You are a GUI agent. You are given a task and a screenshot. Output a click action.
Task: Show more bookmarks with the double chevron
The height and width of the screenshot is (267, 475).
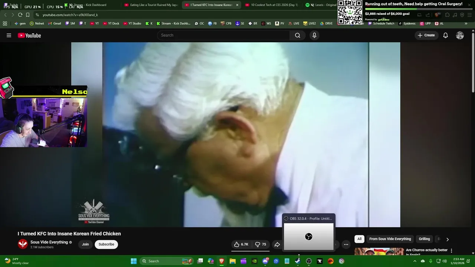tap(466, 23)
